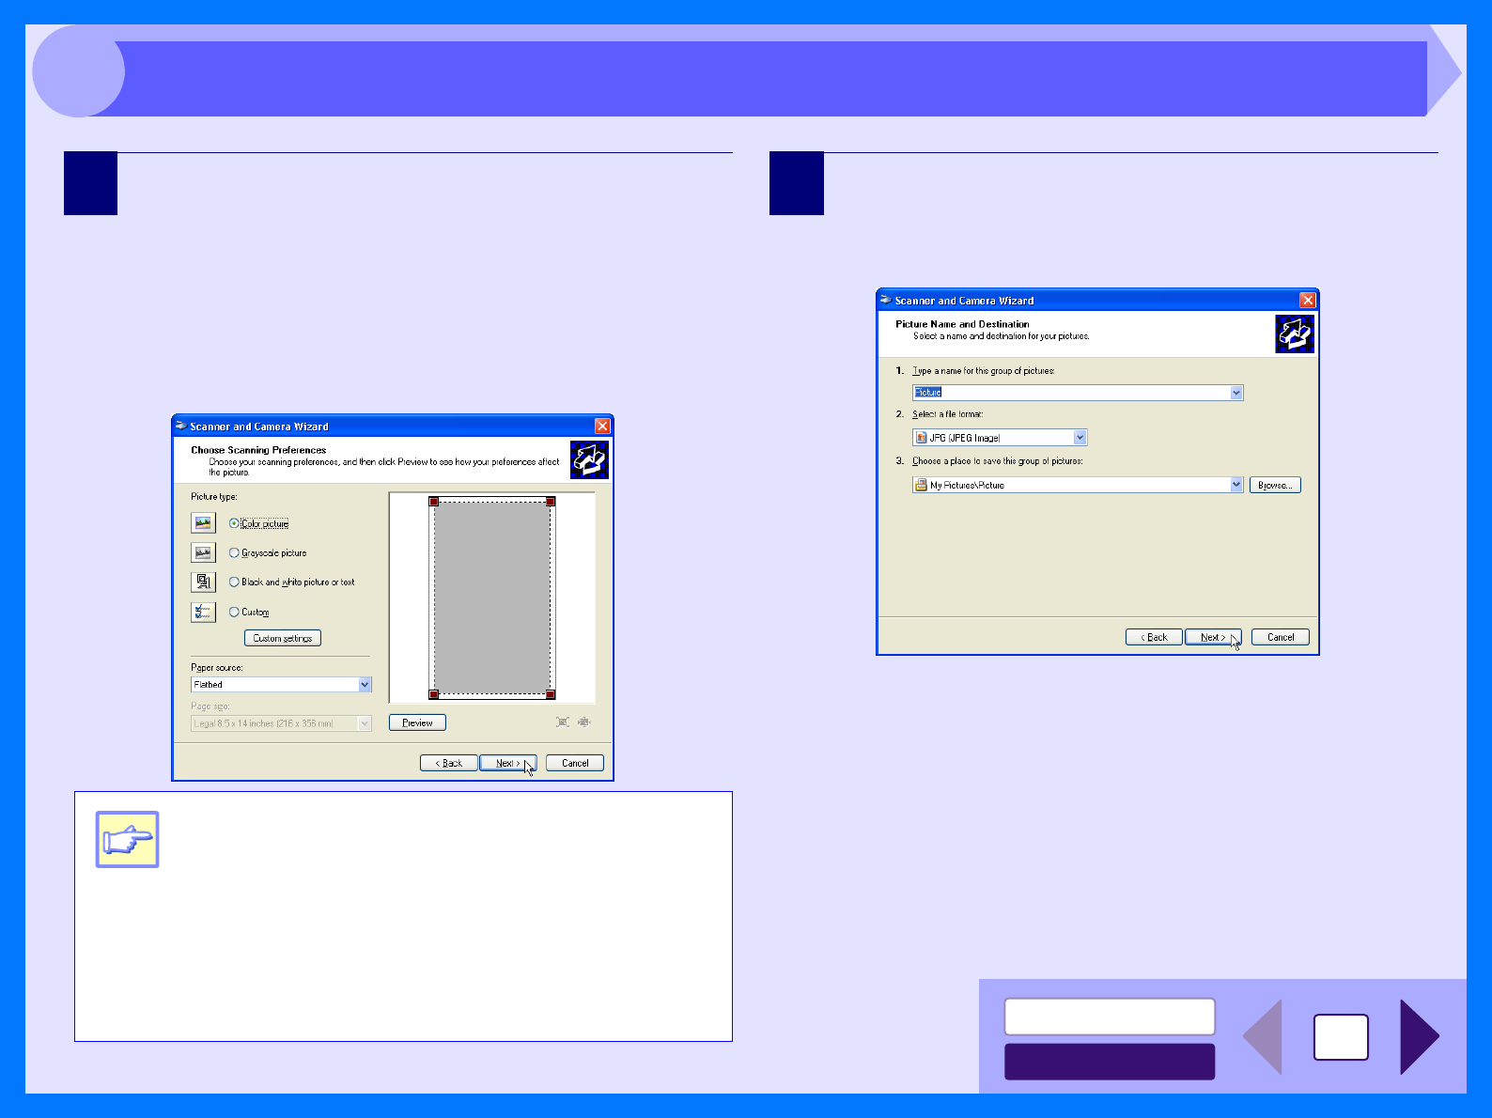Click Browse to choose a save folder
Image resolution: width=1492 pixels, height=1118 pixels.
click(x=1274, y=486)
